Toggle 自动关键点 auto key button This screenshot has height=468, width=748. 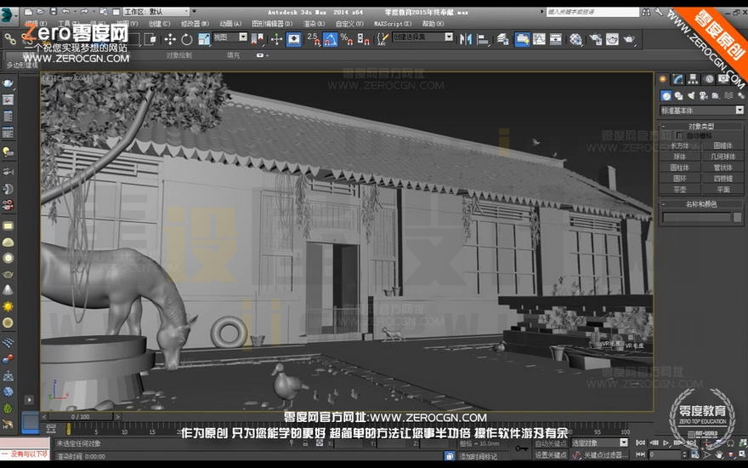click(550, 443)
